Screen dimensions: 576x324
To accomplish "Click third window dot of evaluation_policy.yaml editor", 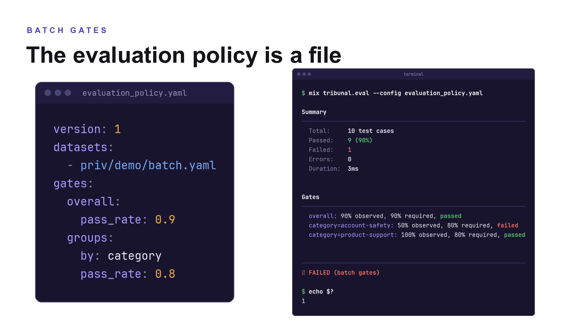I will (68, 93).
